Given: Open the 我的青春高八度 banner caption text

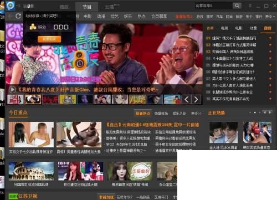Looking at the screenshot, I should click(x=88, y=90).
